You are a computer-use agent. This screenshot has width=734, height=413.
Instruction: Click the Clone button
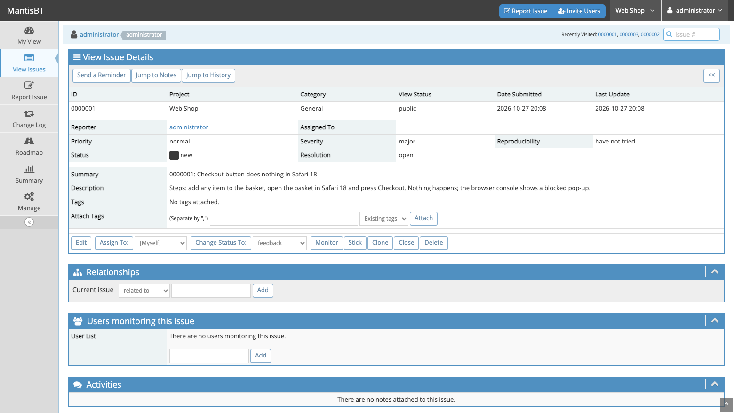click(380, 243)
